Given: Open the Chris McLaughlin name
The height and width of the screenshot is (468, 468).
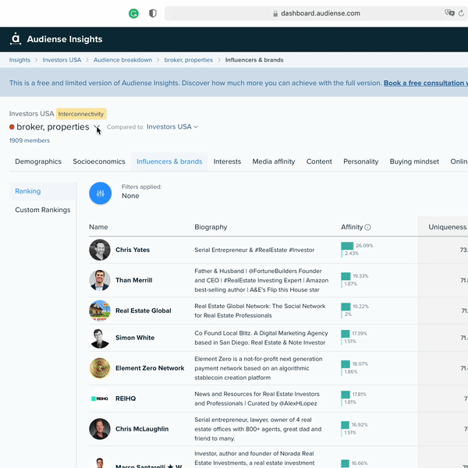Looking at the screenshot, I should (x=142, y=429).
